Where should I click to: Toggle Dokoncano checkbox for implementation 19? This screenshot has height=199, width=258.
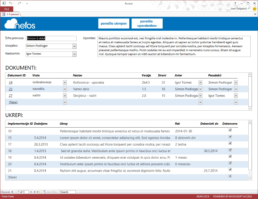230,156
